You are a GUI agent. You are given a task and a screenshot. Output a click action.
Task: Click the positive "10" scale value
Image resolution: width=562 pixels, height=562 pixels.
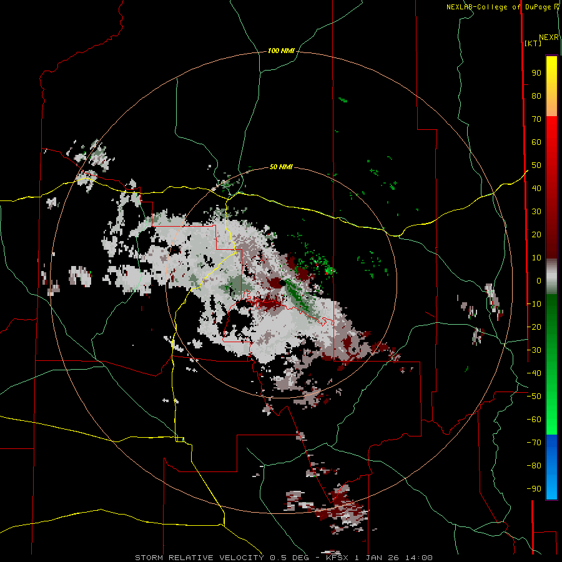coord(536,258)
